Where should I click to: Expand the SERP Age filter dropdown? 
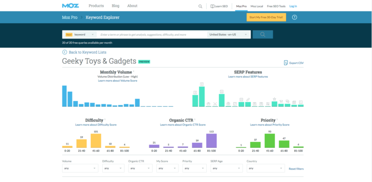pos(227,168)
